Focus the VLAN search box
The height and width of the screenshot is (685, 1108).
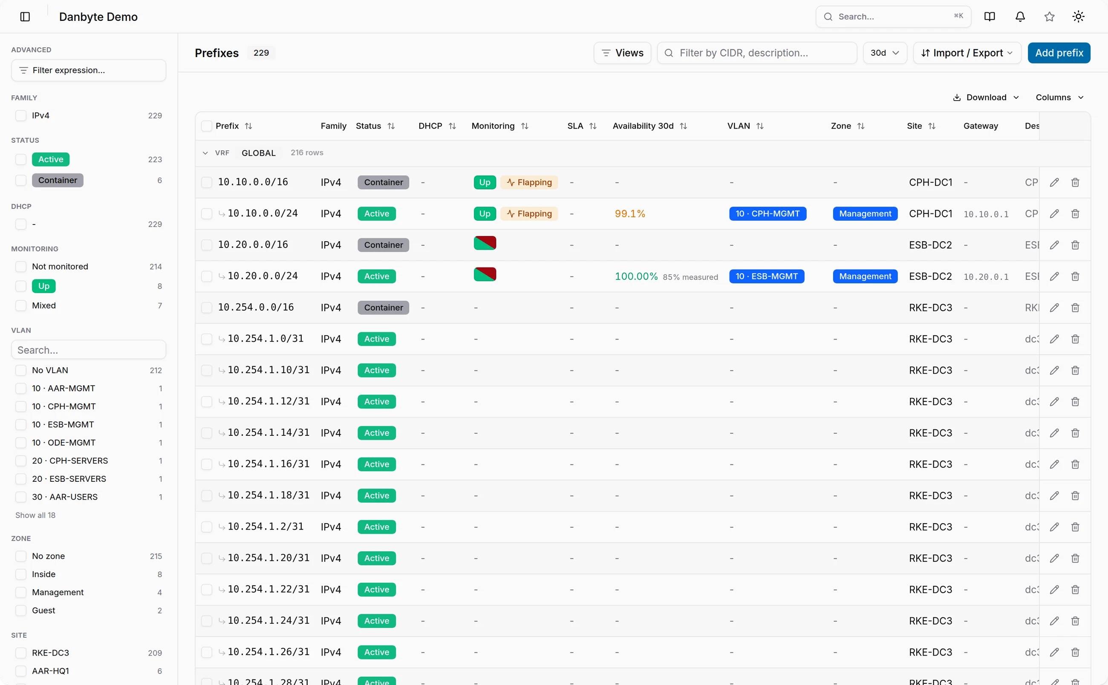coord(88,350)
